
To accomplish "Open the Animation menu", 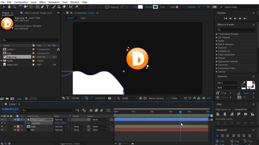I will [x=54, y=2].
